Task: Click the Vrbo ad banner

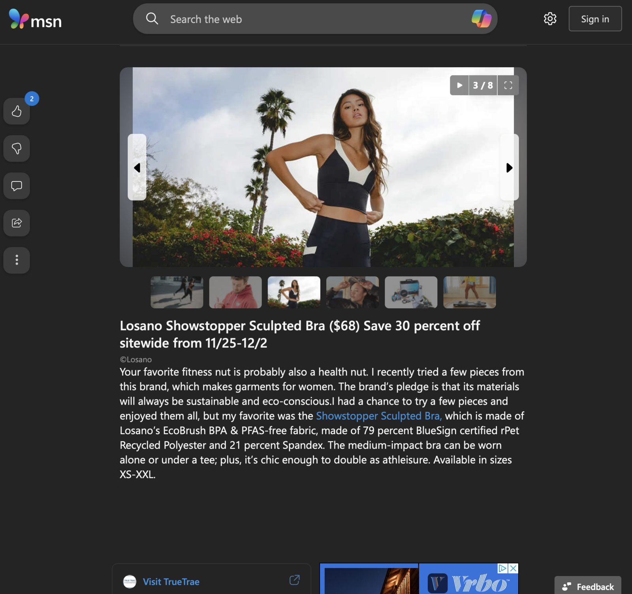Action: pyautogui.click(x=419, y=579)
